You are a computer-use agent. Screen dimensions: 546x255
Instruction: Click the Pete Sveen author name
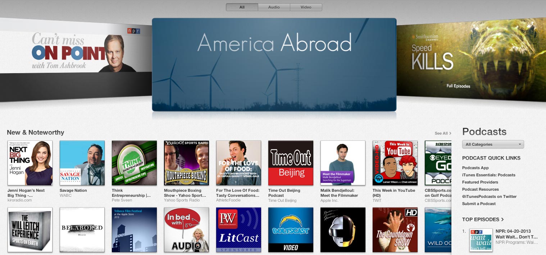point(122,200)
